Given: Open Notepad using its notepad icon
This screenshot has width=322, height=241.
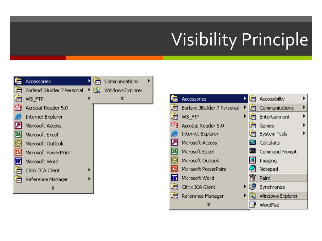Looking at the screenshot, I should (x=253, y=169).
